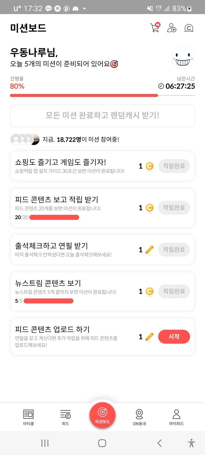
Task: Open the cash coin icon in header
Action: (x=189, y=28)
